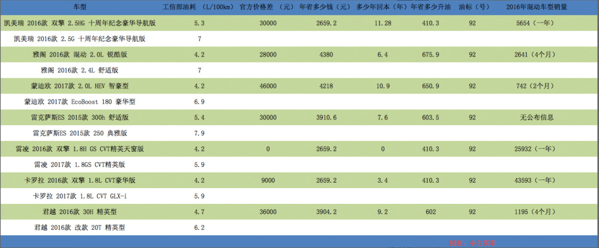Click the payback years 11.28 cell
Viewport: 599px width, 248px height.
click(382, 23)
